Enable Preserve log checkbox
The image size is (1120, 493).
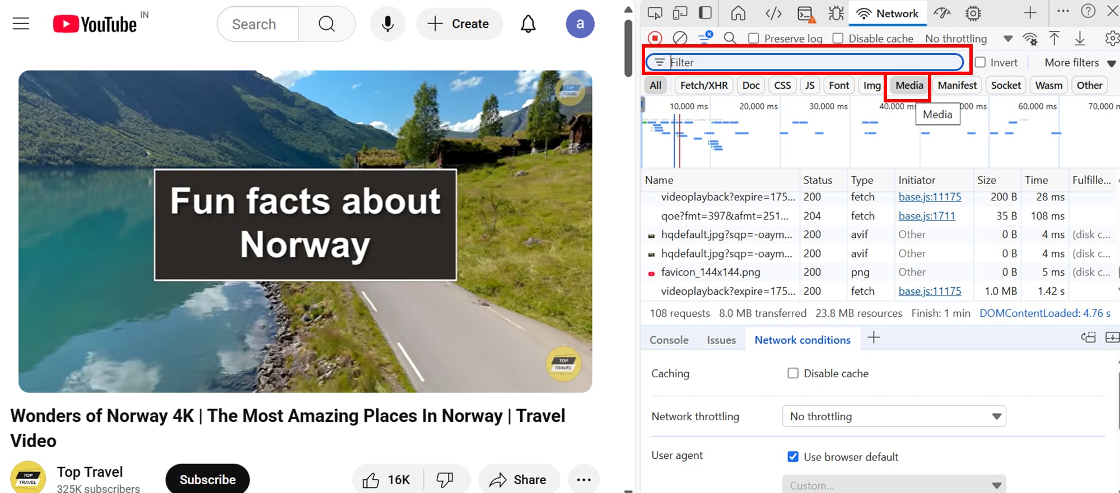click(754, 38)
